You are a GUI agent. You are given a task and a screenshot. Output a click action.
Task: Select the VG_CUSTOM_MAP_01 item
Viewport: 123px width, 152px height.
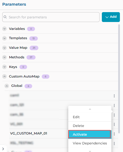(28, 133)
